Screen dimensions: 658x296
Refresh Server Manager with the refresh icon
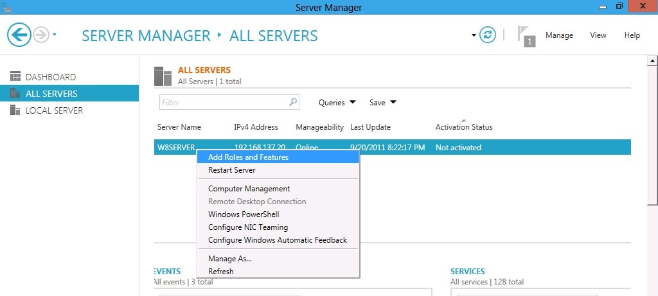click(x=487, y=35)
